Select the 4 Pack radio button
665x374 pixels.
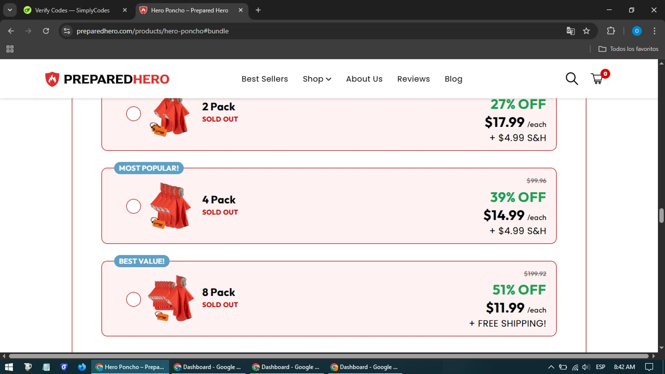coord(133,206)
